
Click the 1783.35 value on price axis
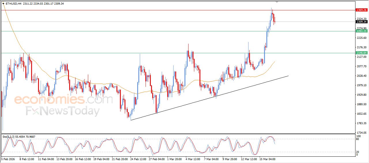[361, 123]
